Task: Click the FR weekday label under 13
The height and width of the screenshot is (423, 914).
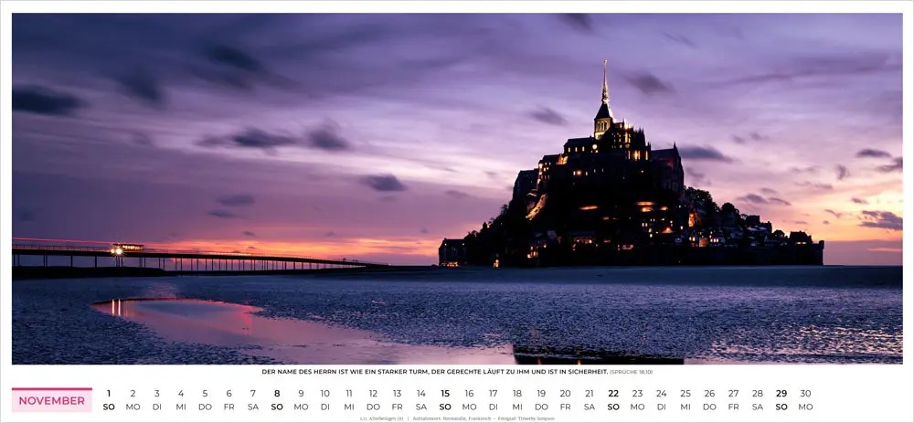Action: 397,407
